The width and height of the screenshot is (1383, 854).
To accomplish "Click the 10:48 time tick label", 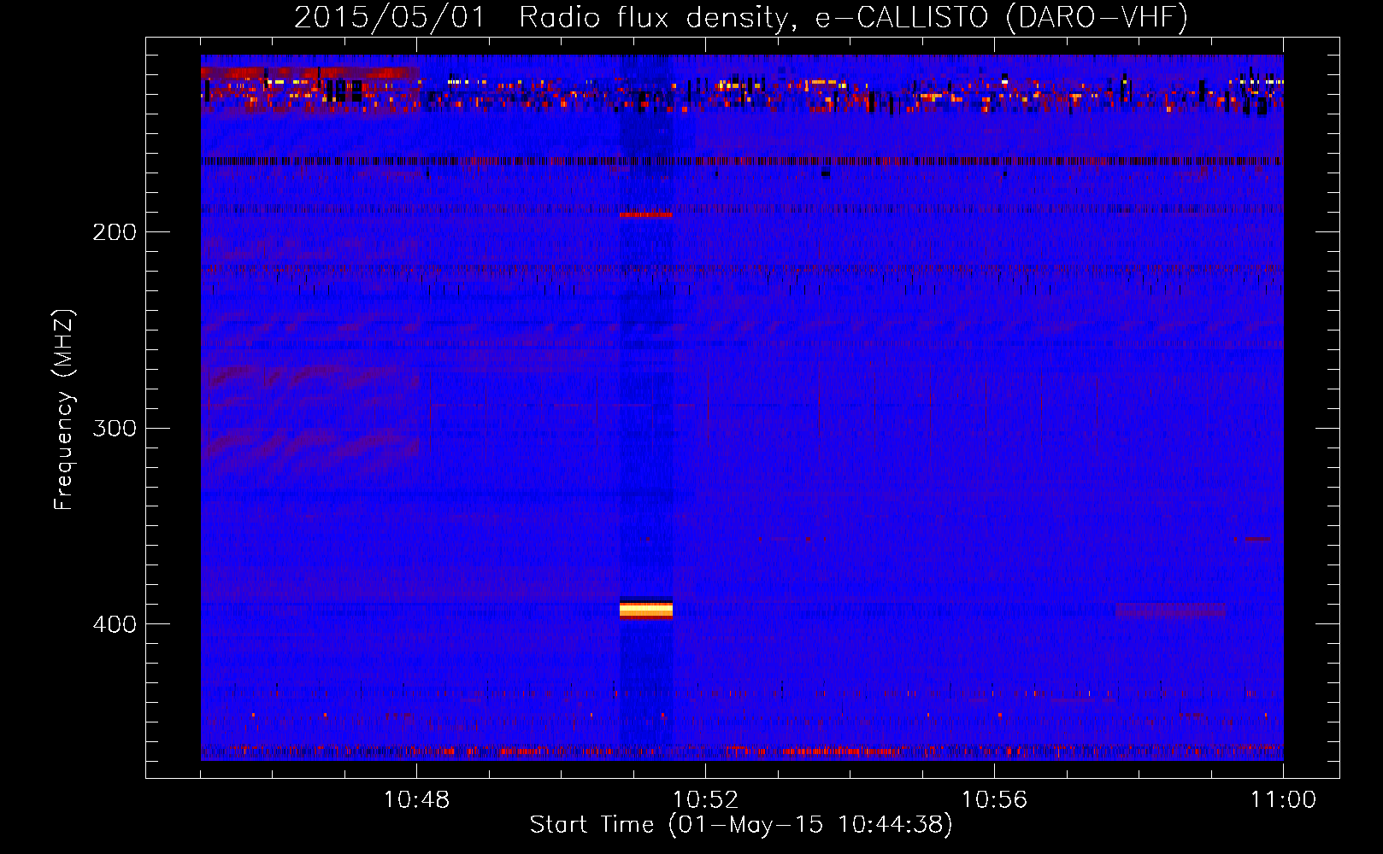I will pyautogui.click(x=416, y=800).
